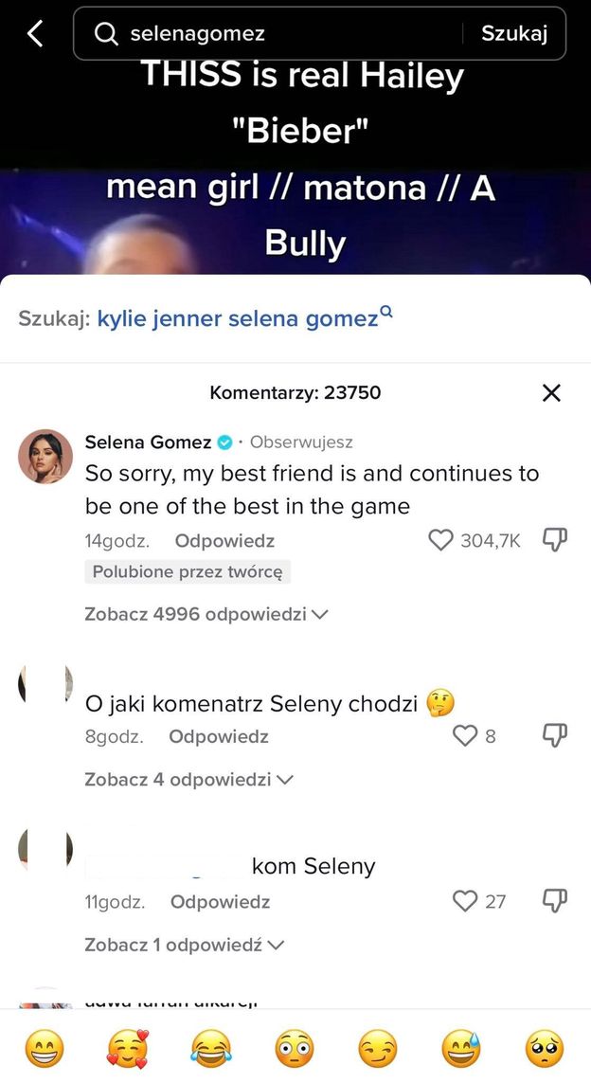Expand 'Zobacz 4996 odpowiedzi' under Selena's comment

click(x=202, y=614)
